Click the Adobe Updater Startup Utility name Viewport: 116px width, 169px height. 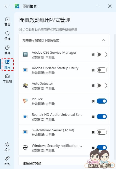point(55,68)
